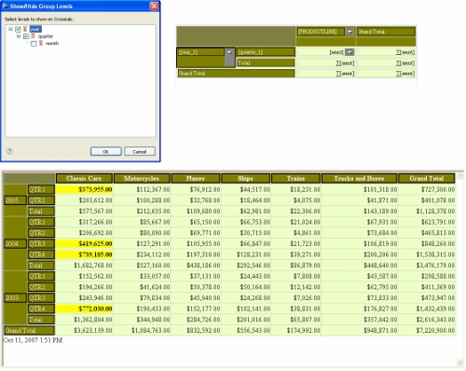Click the preview scrollbar down arrow

(x=460, y=363)
